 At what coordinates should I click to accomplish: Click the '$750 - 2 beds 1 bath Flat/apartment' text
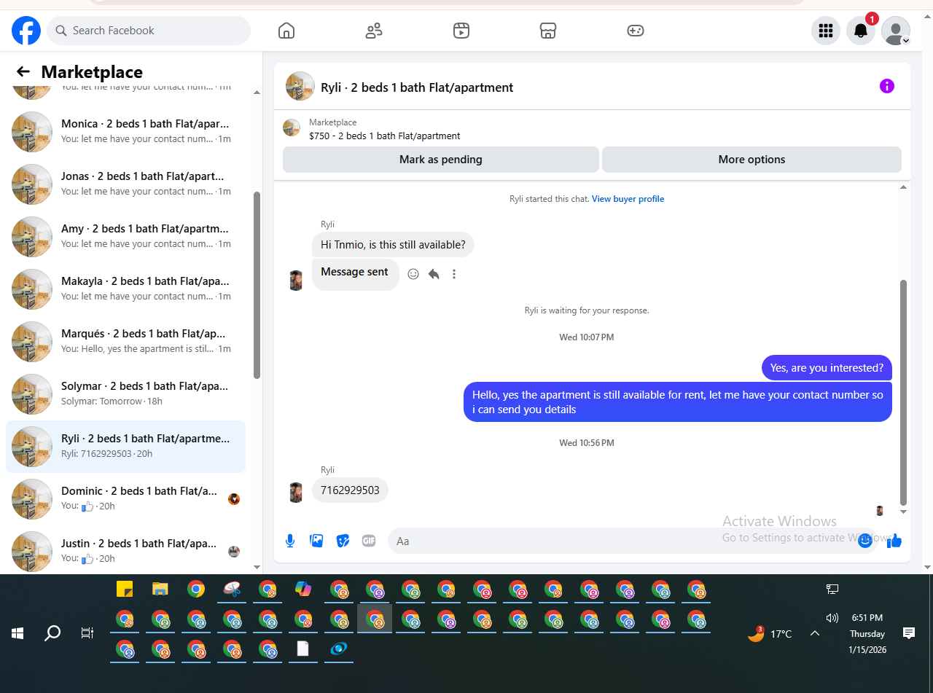coord(385,136)
